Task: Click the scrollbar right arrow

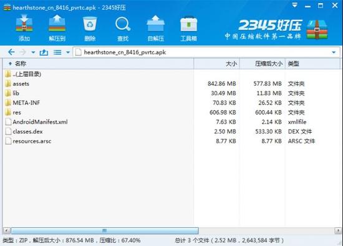Action: [338, 230]
